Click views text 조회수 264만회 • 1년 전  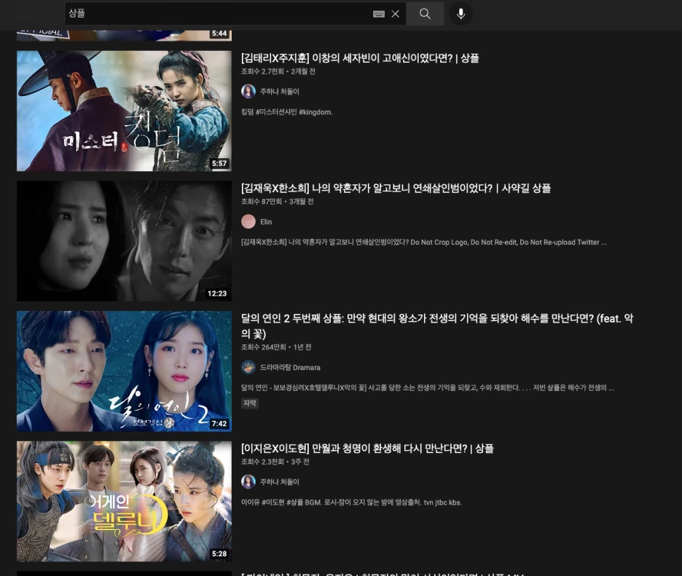pos(276,347)
